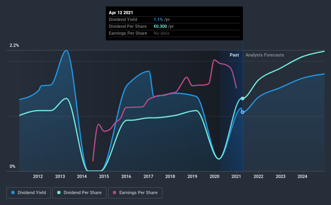Click the 2019 x-axis label
The image size is (331, 205).
coord(192,176)
